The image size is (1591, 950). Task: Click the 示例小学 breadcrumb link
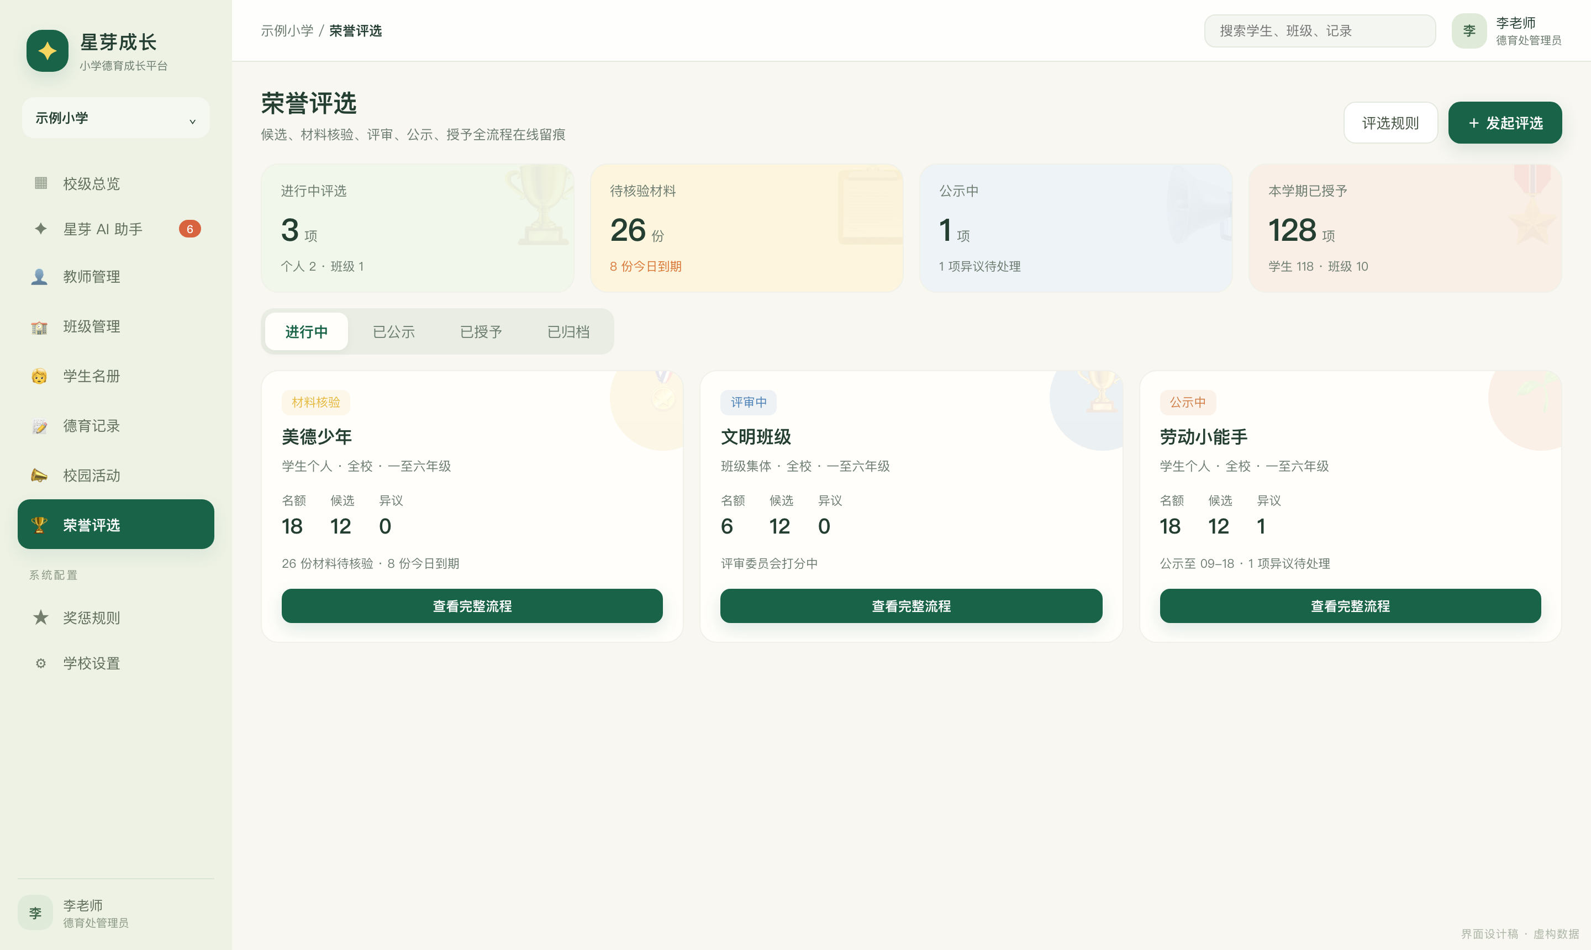(287, 31)
